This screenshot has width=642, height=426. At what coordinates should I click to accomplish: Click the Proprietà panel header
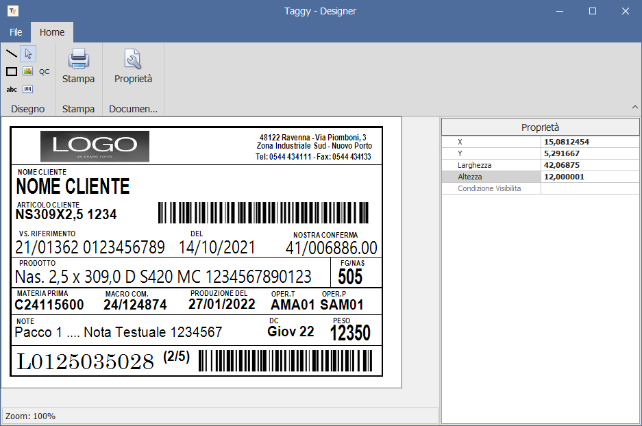pyautogui.click(x=540, y=127)
